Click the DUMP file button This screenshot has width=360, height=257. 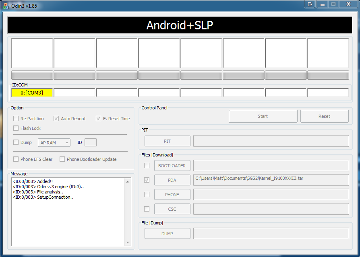(168, 233)
